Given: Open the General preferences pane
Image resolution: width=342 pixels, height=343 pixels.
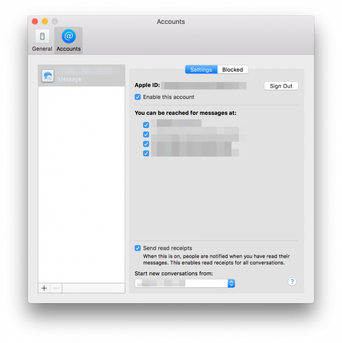Looking at the screenshot, I should (x=42, y=40).
